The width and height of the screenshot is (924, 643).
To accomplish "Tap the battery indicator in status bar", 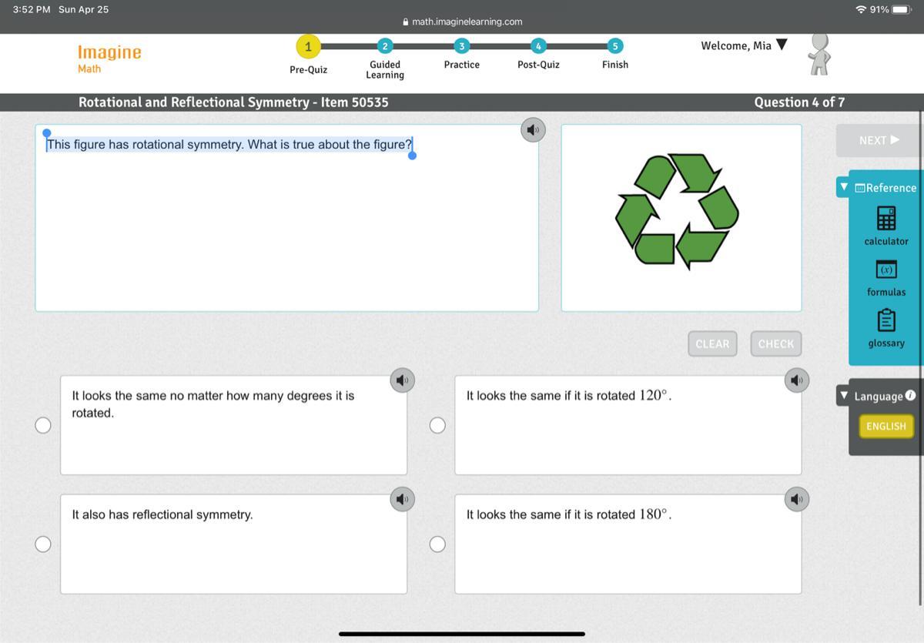I will tap(902, 9).
